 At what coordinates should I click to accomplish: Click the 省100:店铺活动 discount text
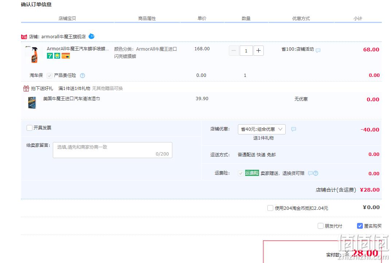(298, 49)
